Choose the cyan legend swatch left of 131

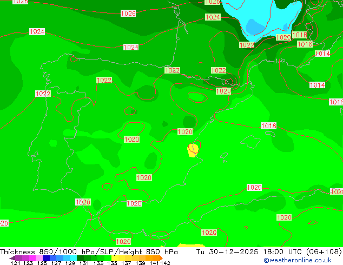[x=74, y=258]
